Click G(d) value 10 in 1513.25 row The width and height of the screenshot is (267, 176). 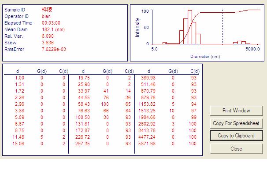click(x=172, y=111)
